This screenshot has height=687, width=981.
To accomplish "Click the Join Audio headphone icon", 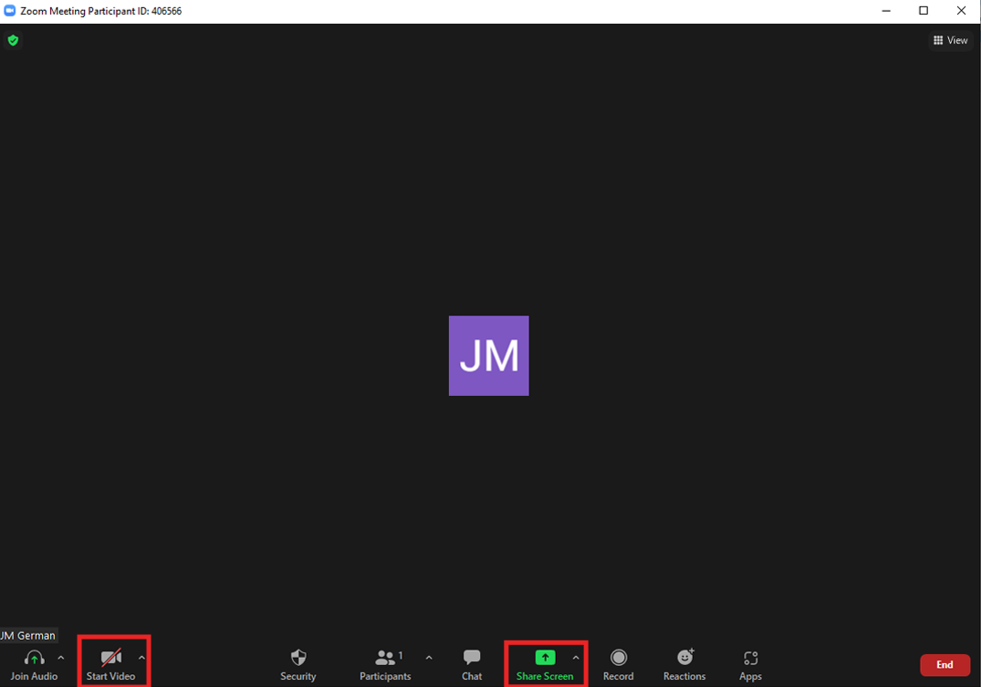I will [x=34, y=658].
